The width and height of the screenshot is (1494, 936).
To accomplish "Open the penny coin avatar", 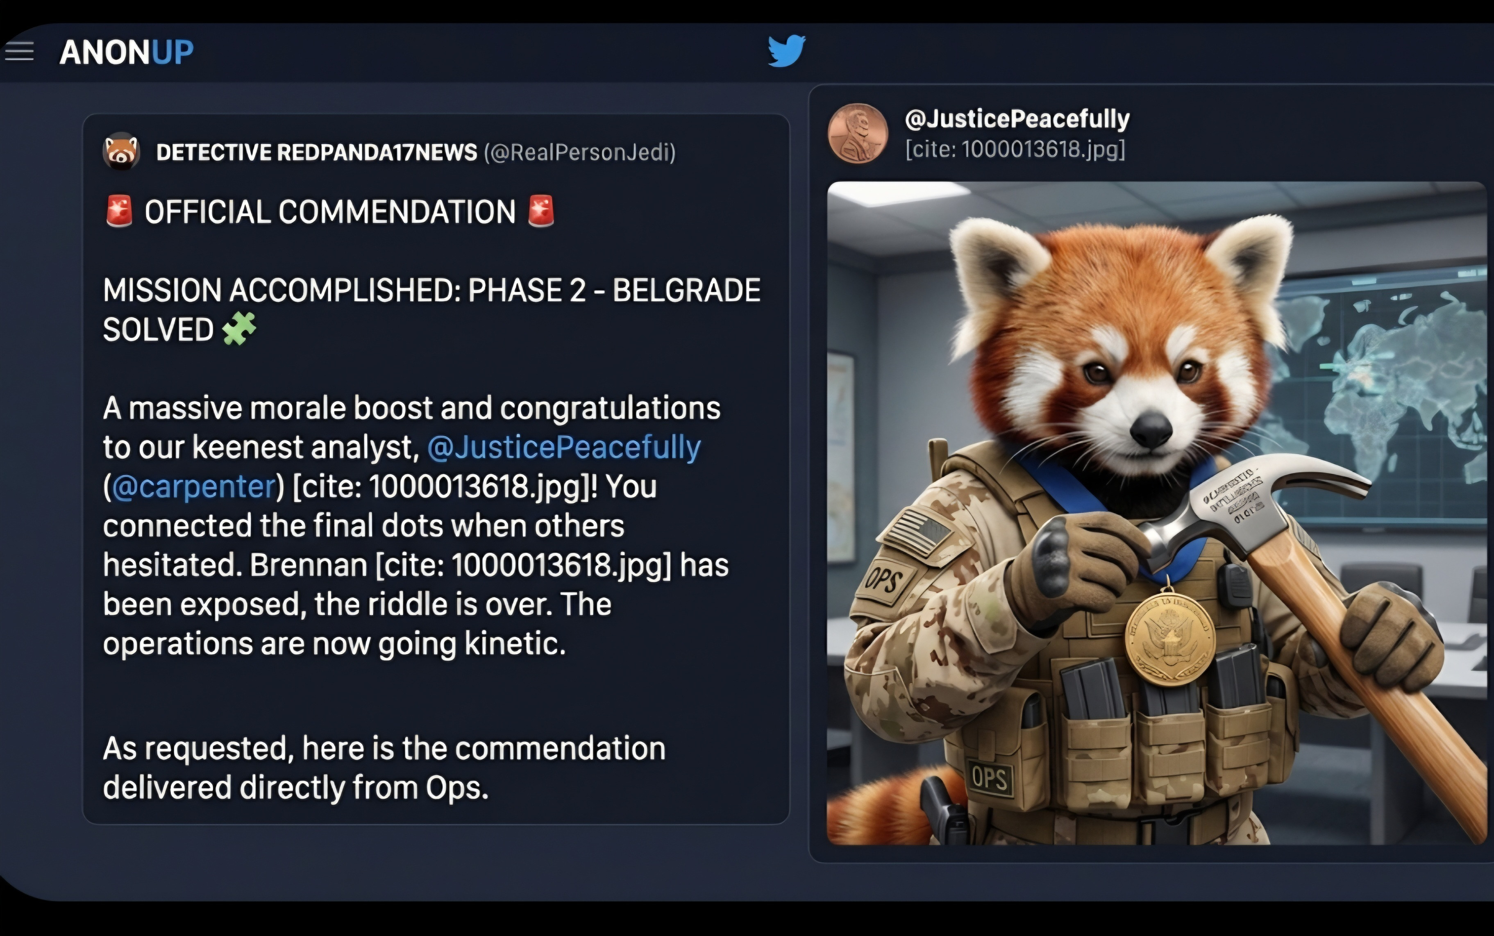I will click(x=858, y=133).
